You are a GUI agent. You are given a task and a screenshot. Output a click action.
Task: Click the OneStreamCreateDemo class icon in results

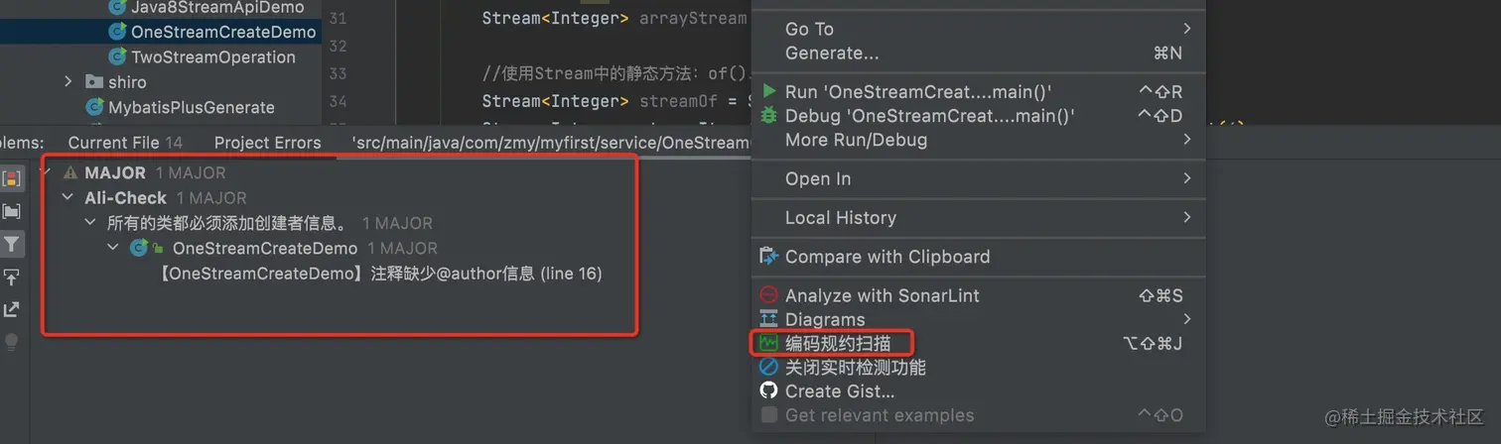139,248
